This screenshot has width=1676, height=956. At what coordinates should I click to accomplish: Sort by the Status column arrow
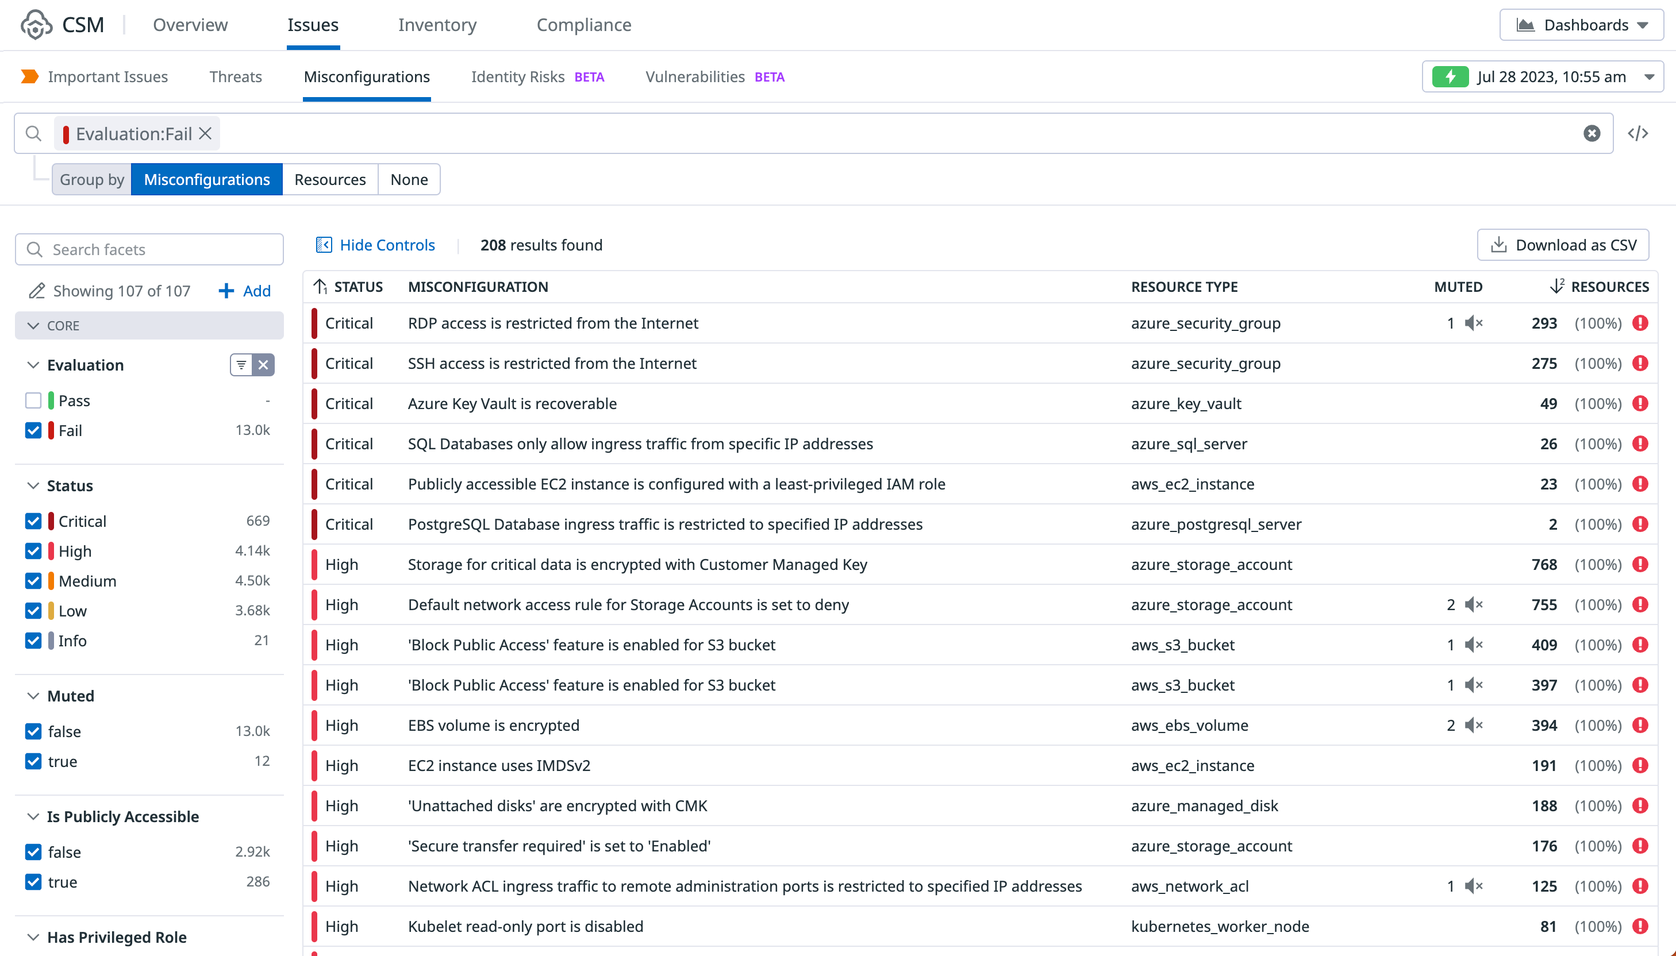321,286
